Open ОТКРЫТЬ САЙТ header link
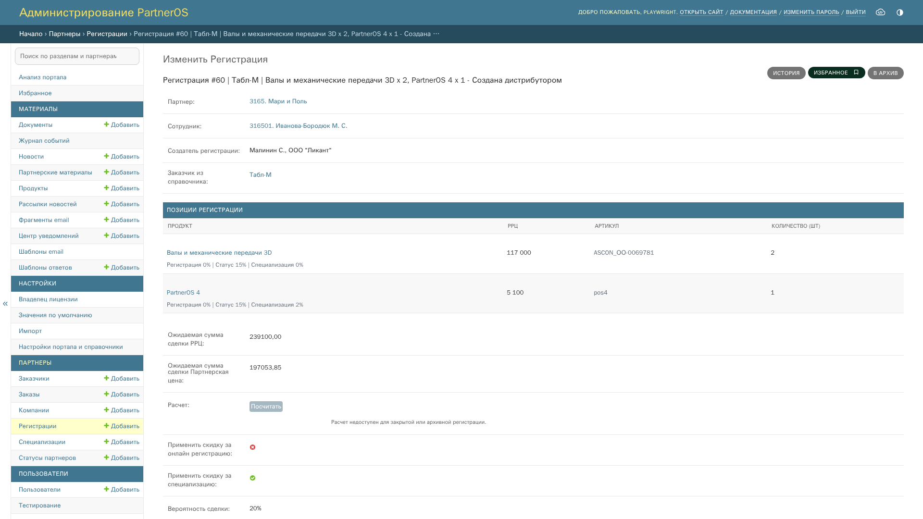 701,12
